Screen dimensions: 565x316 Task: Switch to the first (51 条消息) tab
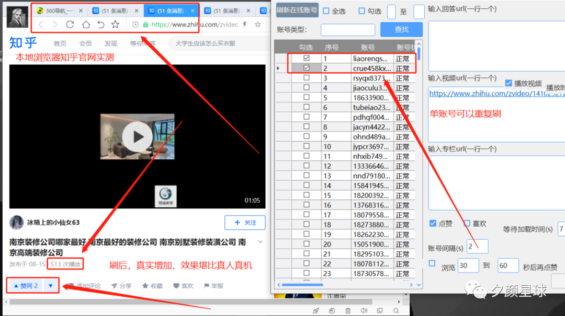pos(115,11)
